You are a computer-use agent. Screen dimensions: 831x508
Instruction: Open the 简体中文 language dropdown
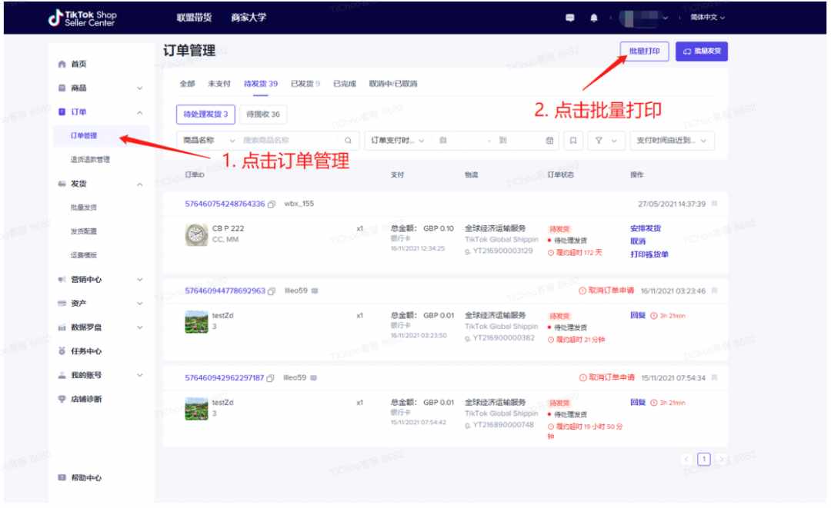708,18
